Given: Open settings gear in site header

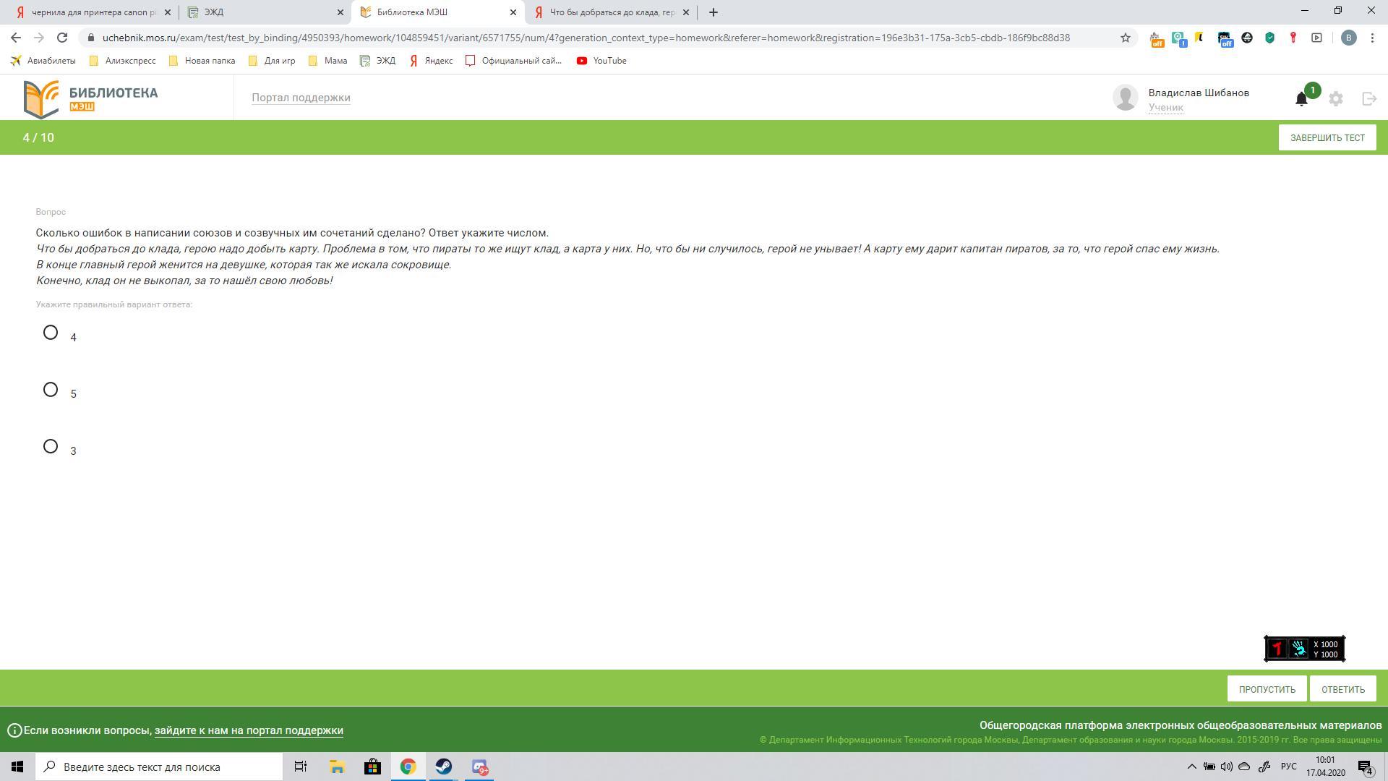Looking at the screenshot, I should 1336,99.
